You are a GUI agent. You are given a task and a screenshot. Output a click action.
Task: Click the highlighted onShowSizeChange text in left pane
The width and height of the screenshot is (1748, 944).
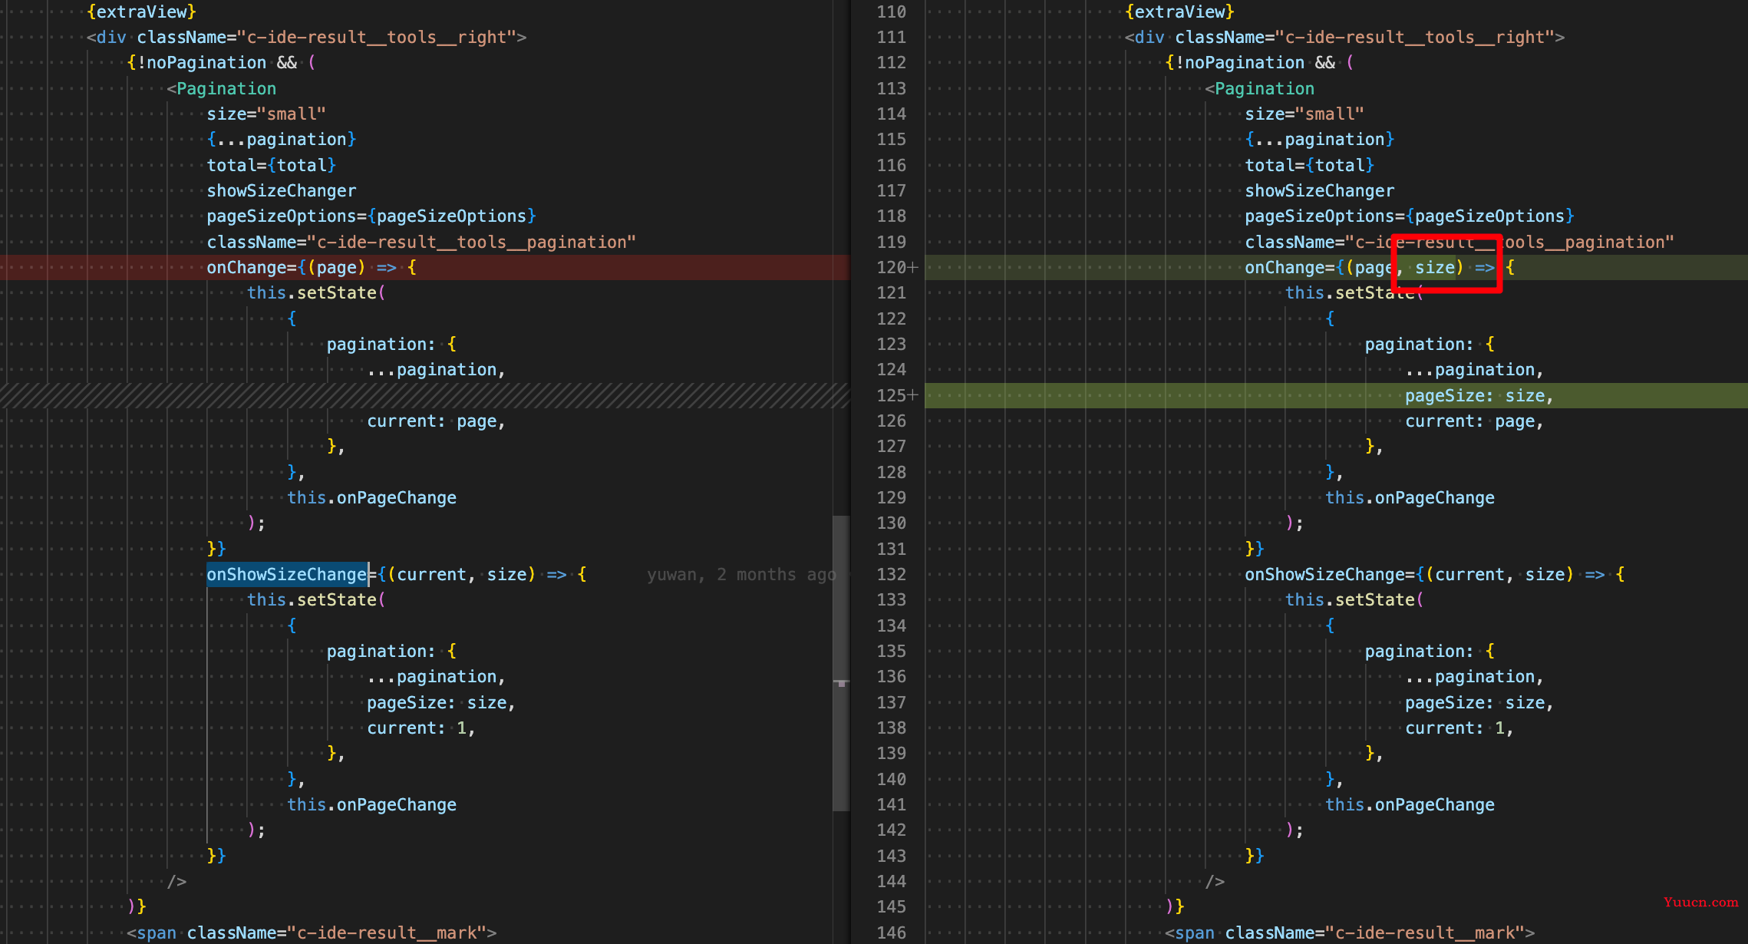click(287, 574)
